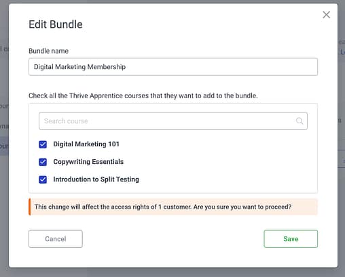Screen dimensions: 345x277
Task: Click the search magnifier icon
Action: pos(299,121)
